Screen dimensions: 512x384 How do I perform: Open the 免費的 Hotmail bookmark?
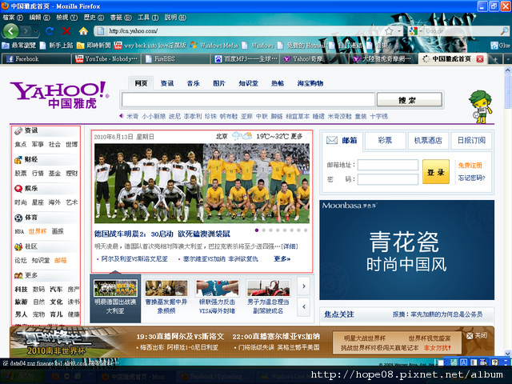click(302, 45)
